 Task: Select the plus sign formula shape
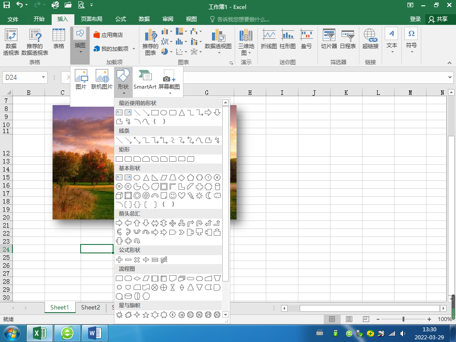pyautogui.click(x=119, y=260)
